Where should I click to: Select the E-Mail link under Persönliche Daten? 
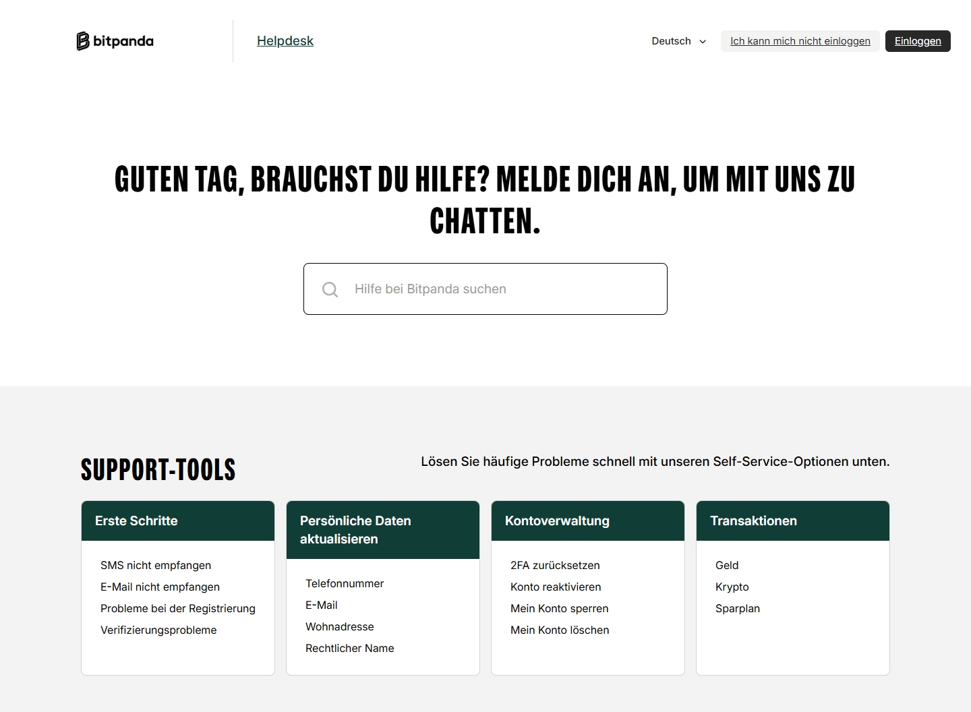click(322, 605)
